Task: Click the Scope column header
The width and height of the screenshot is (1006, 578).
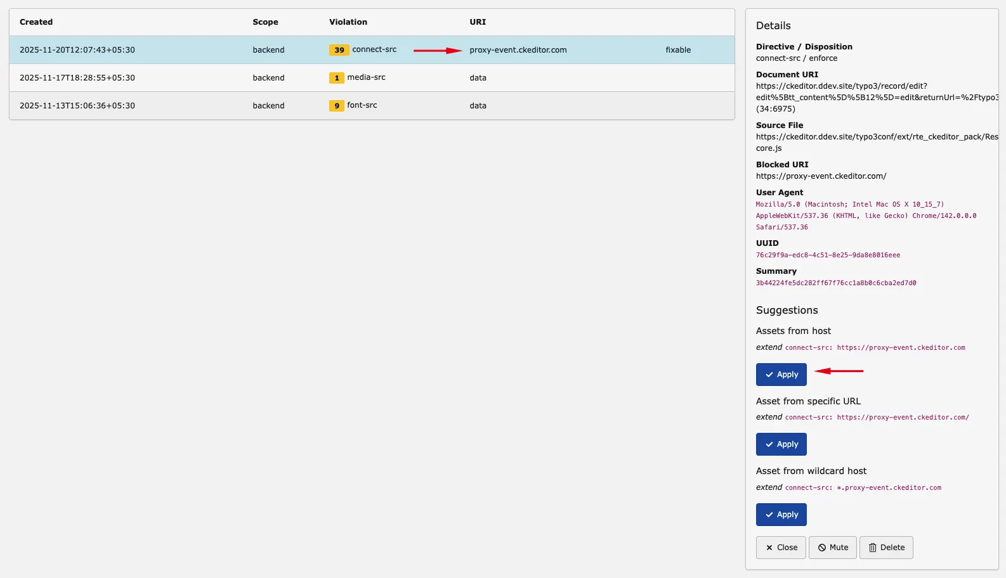Action: coord(265,22)
